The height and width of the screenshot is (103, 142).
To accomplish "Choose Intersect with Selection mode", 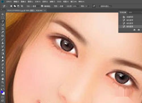I will tap(22, 6).
